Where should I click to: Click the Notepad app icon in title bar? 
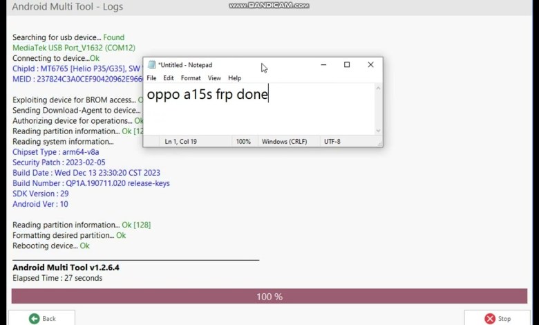[x=151, y=65]
